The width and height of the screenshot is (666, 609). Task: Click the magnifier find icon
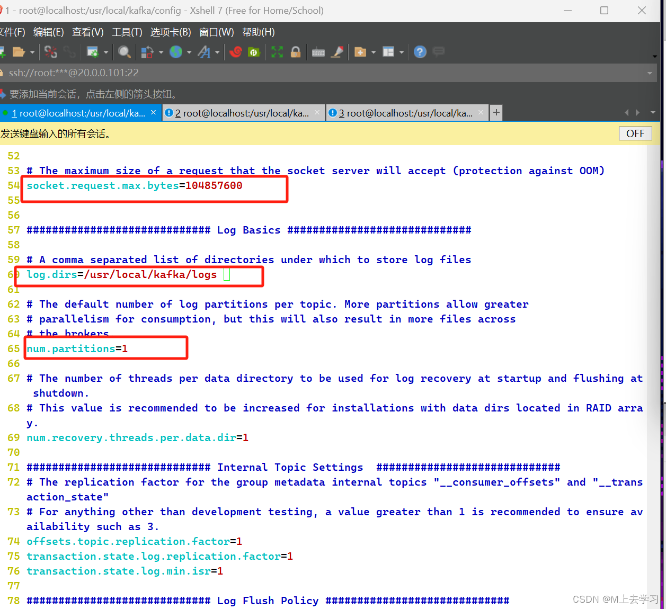tap(124, 52)
